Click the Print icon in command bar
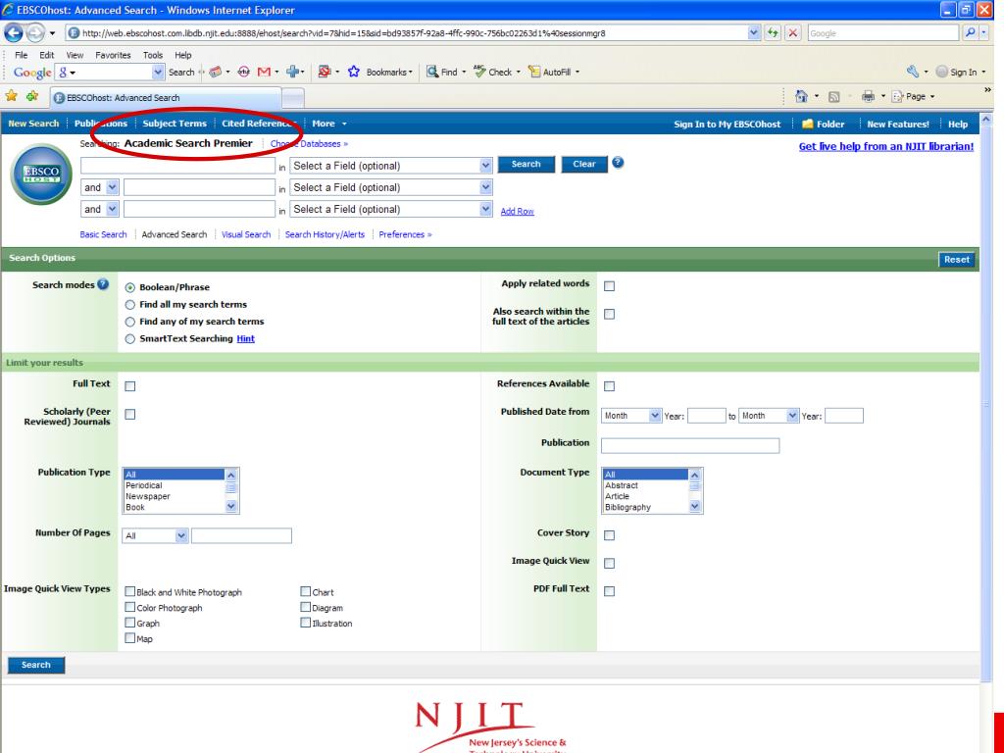The width and height of the screenshot is (1004, 753). point(869,97)
